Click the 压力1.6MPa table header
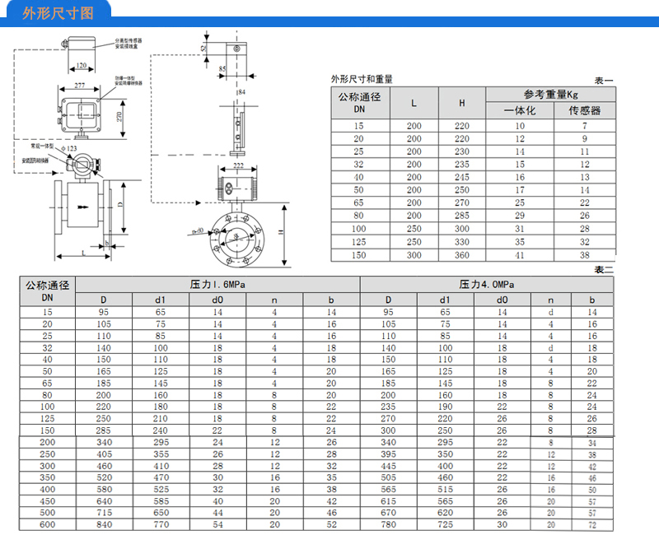 (217, 284)
